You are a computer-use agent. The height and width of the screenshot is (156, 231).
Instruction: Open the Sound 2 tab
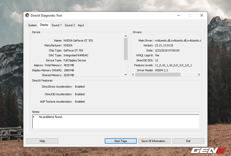(x=70, y=25)
